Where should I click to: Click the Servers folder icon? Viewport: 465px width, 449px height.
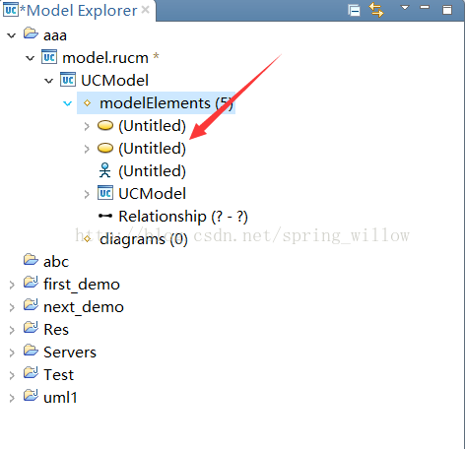tap(31, 351)
